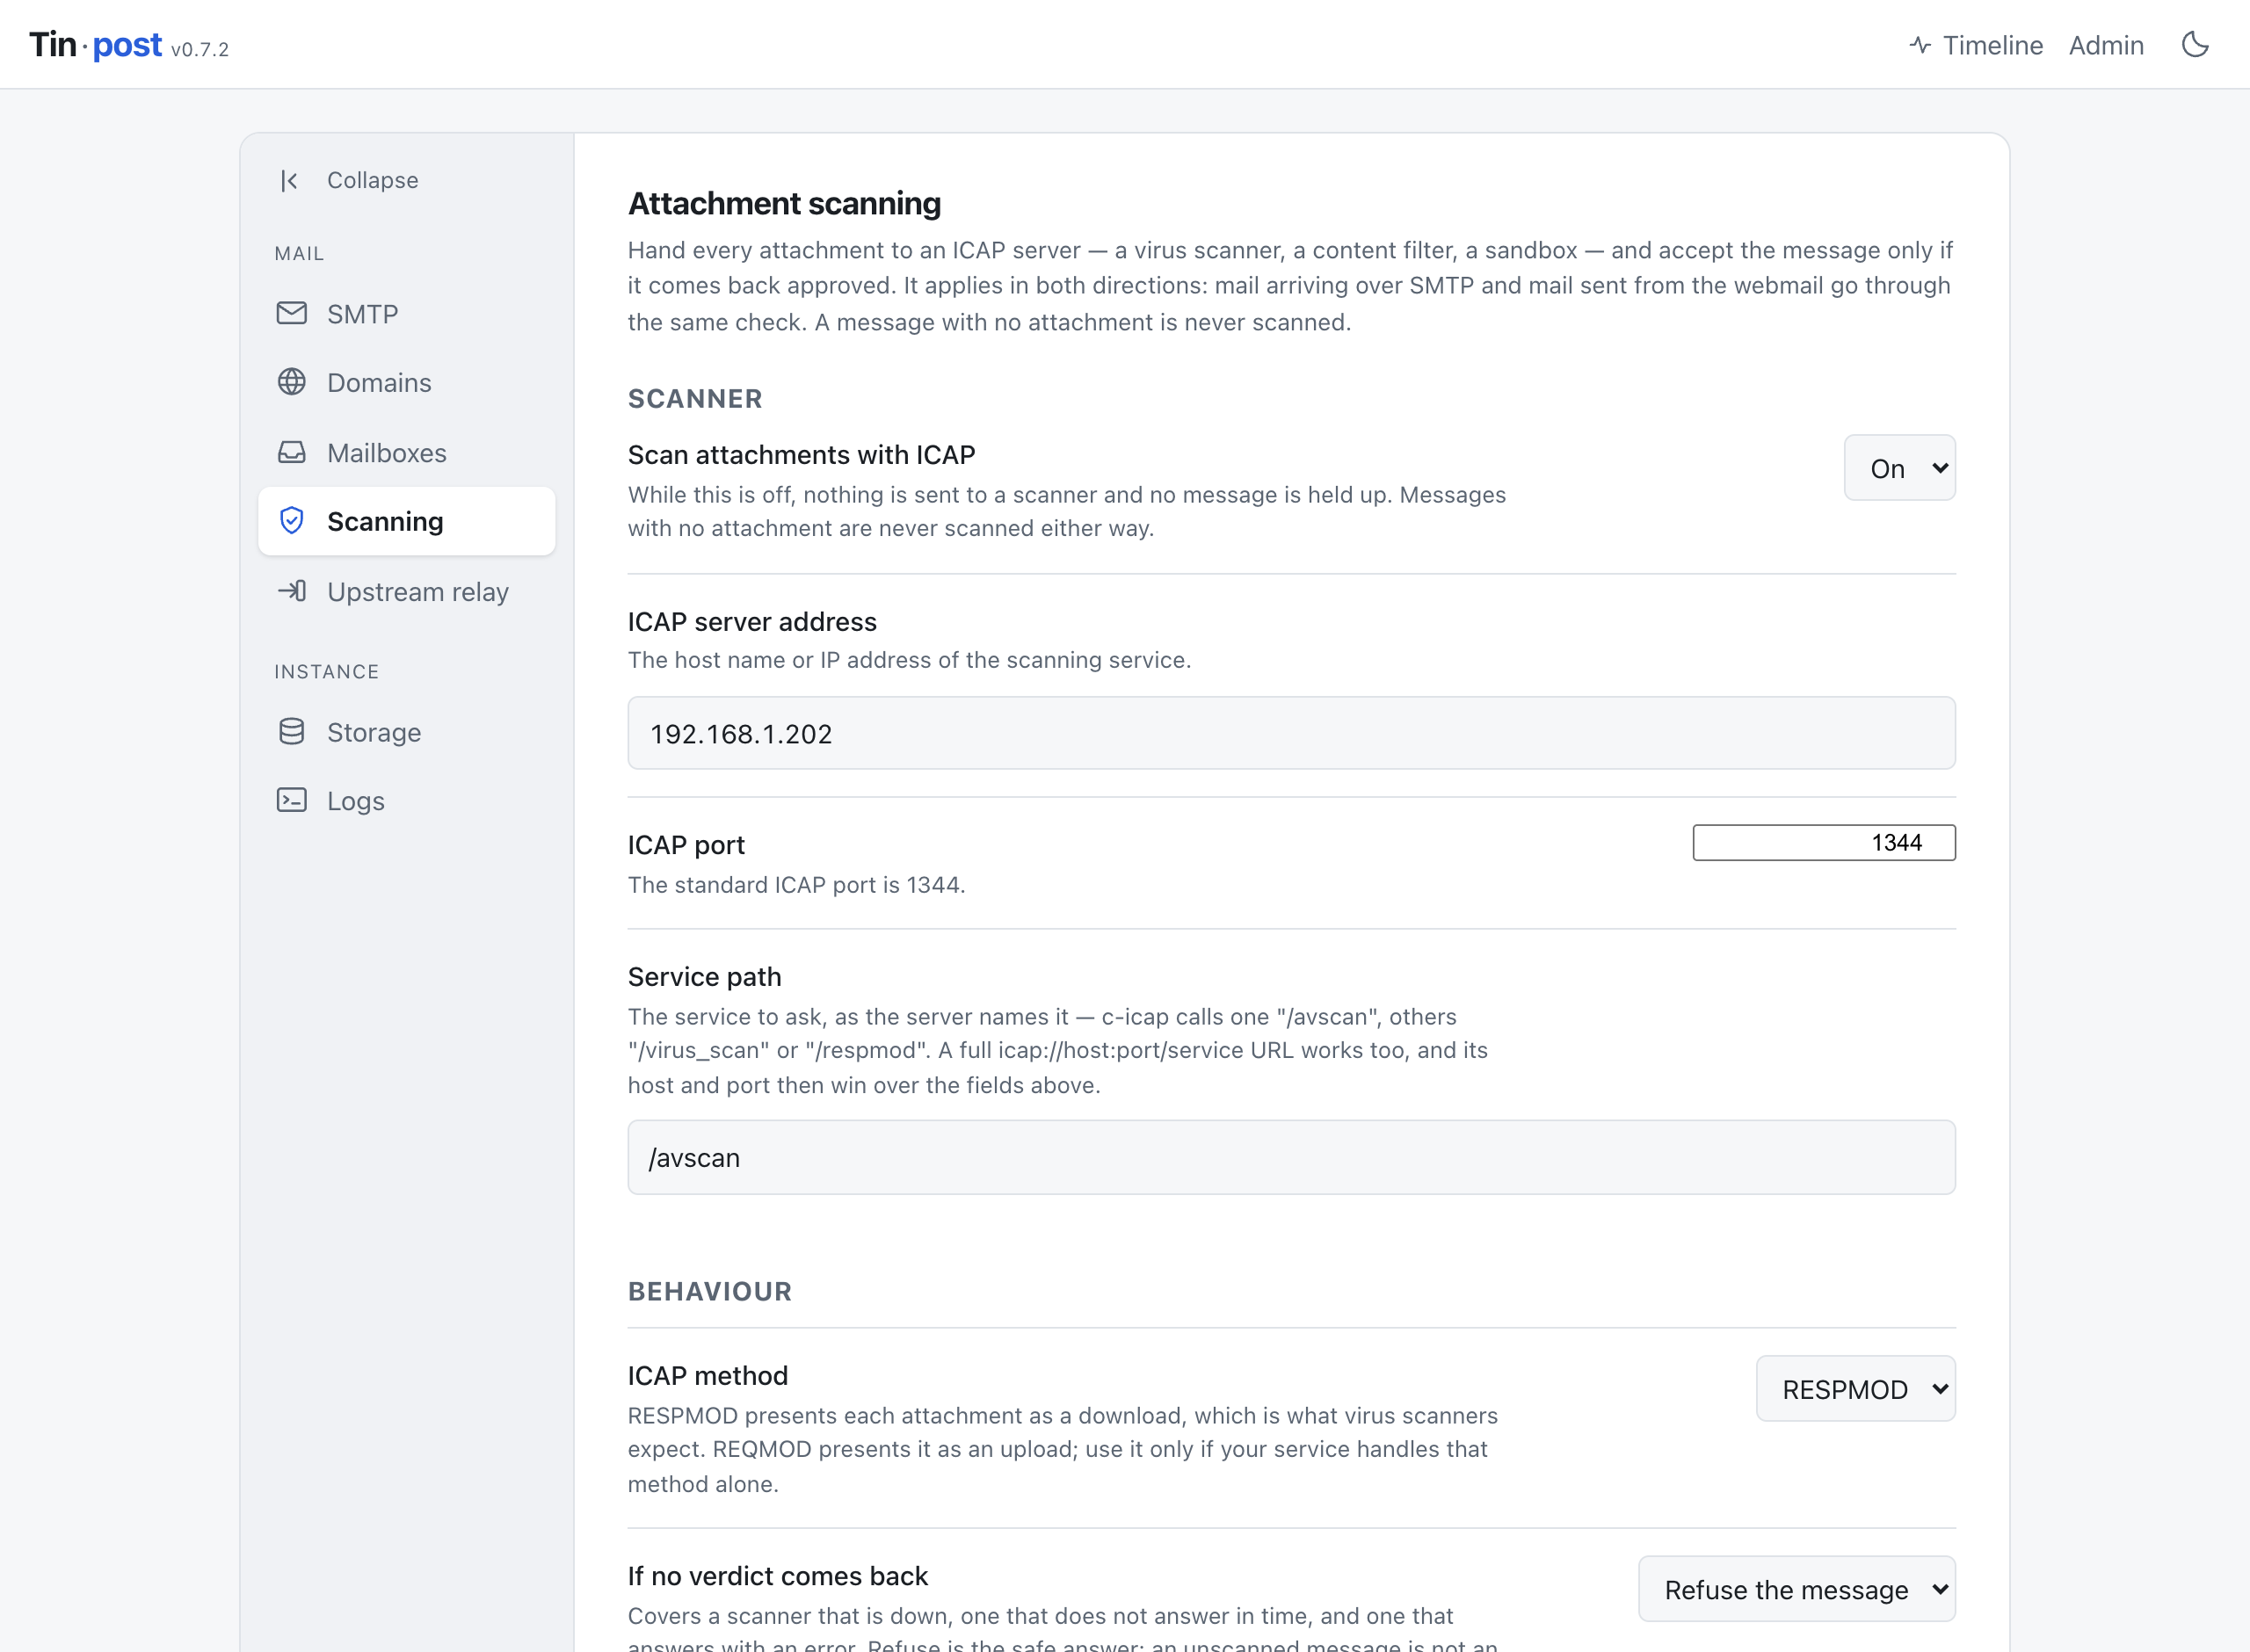The image size is (2250, 1652).
Task: Select the Upstream relay menu item
Action: point(406,591)
